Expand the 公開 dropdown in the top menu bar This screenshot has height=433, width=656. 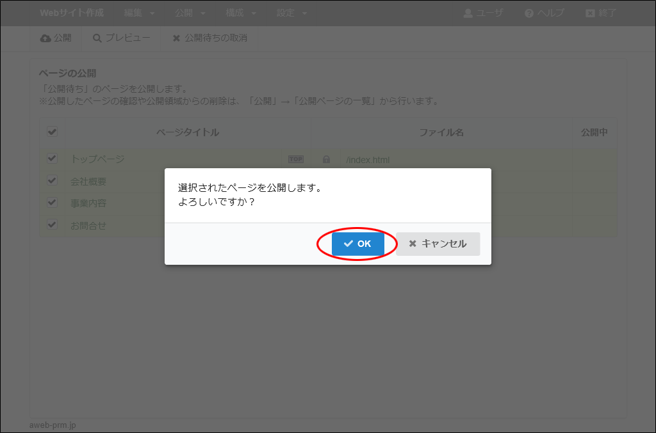point(190,13)
